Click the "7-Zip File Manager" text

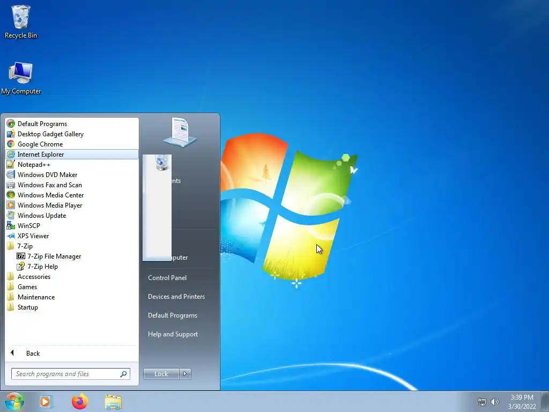click(54, 256)
